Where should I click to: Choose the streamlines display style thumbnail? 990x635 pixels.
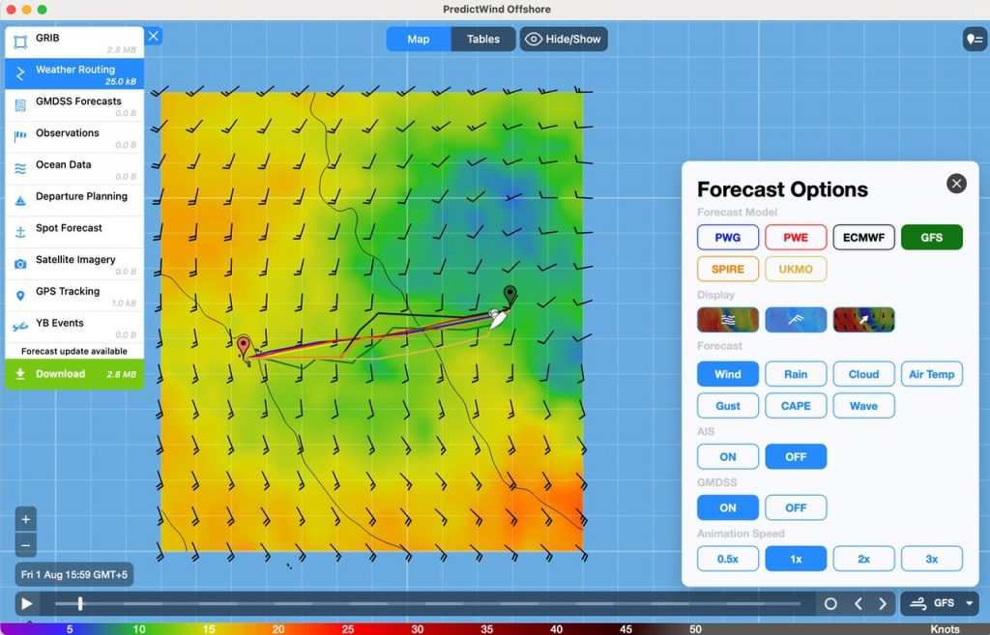(x=727, y=320)
